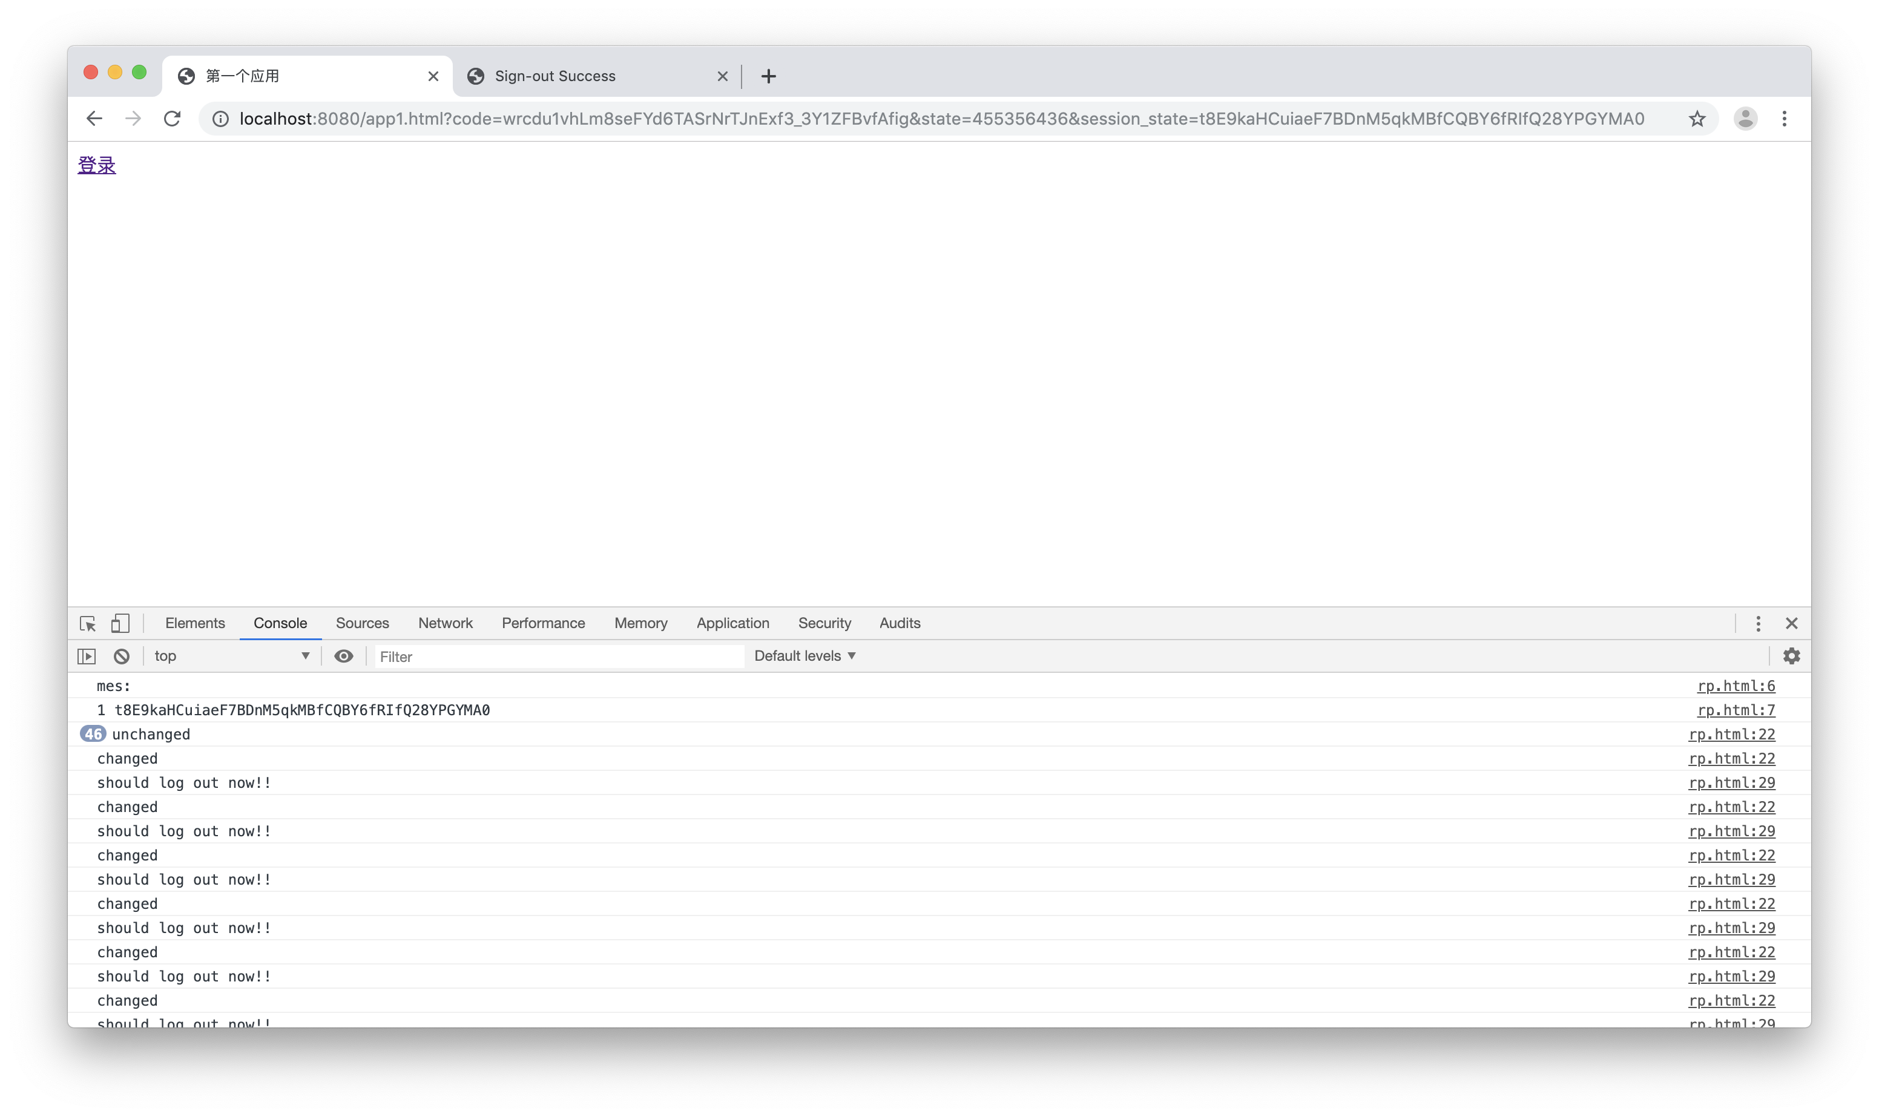Select the Sign-out Success browser tab

[x=596, y=76]
